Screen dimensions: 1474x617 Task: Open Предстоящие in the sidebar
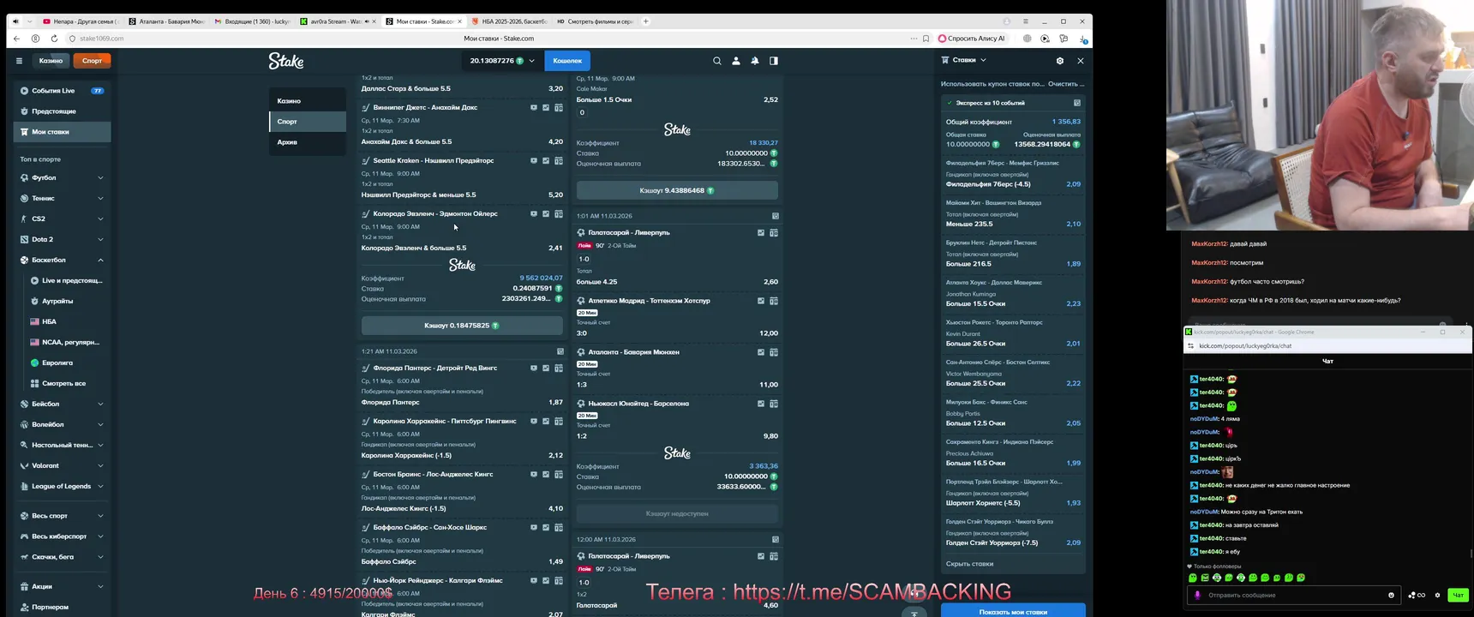pos(62,111)
